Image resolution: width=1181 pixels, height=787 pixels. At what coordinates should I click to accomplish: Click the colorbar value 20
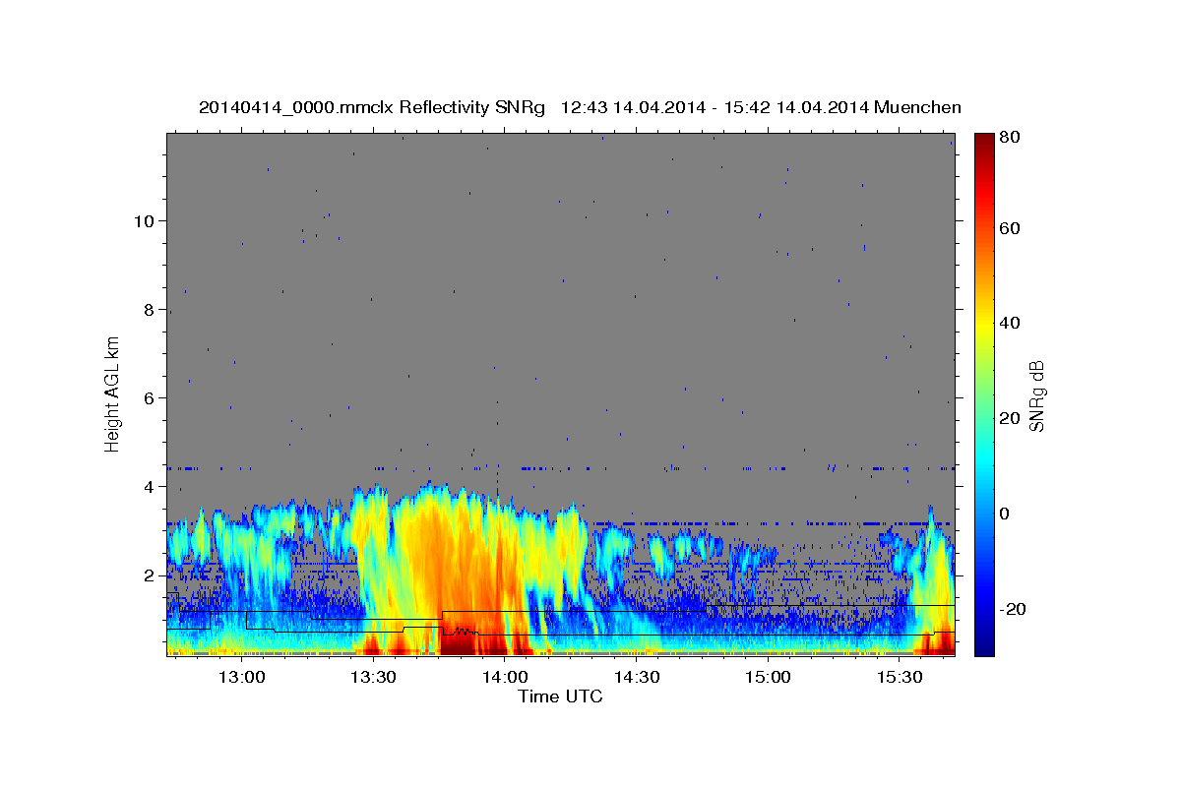click(x=1008, y=418)
